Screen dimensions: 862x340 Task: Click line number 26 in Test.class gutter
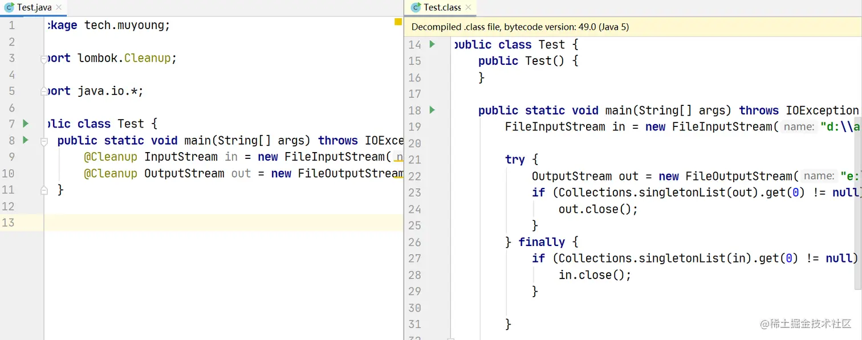pos(414,242)
